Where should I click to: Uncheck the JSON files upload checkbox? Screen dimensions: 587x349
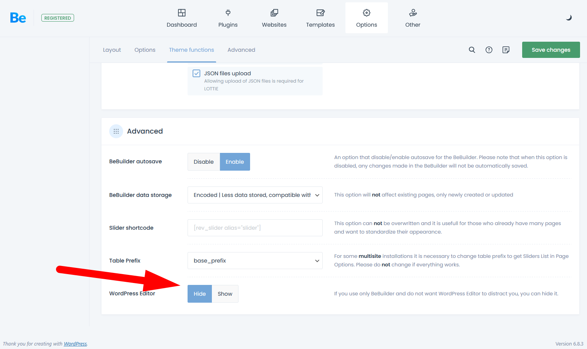coord(196,73)
